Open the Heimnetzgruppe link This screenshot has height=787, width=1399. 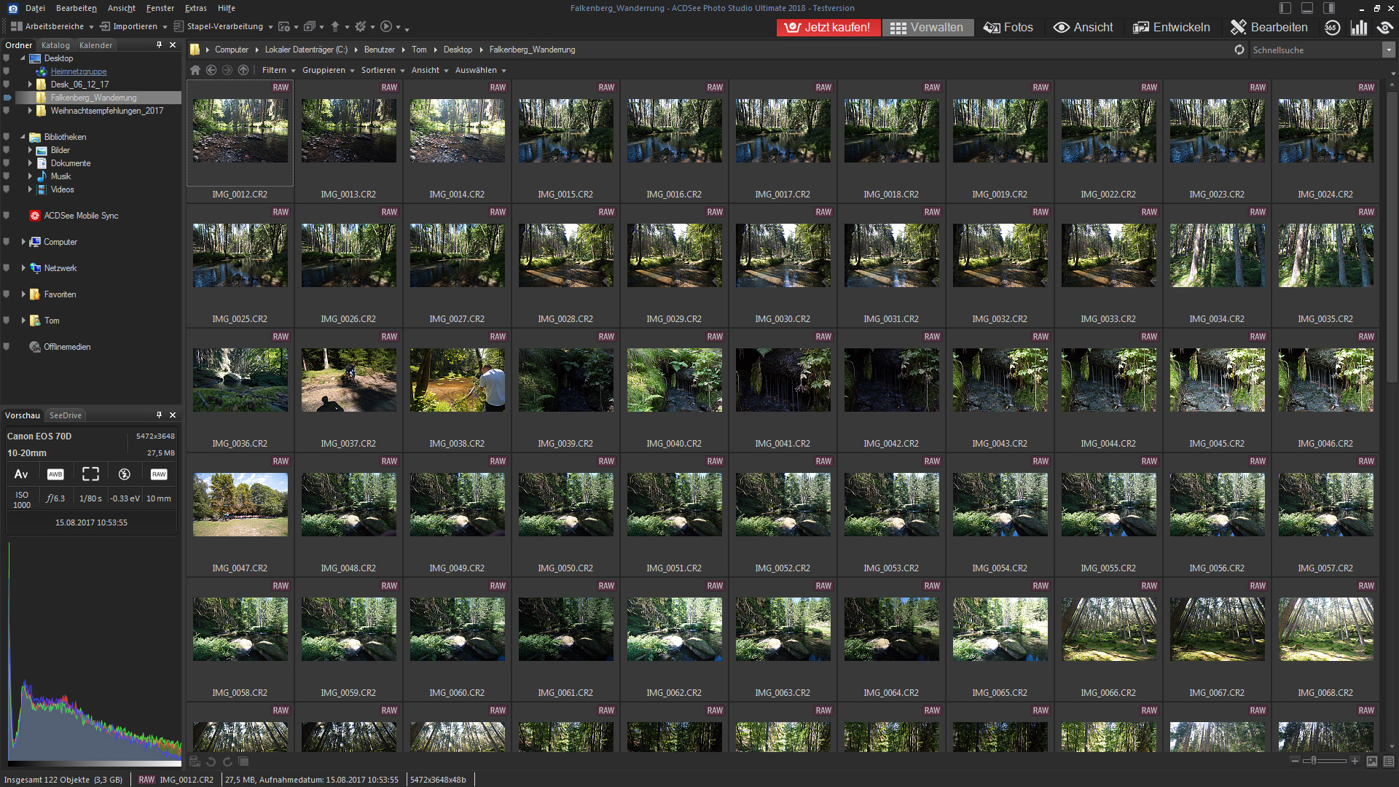click(79, 71)
